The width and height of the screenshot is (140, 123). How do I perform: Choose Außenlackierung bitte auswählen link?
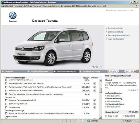coord(114,96)
